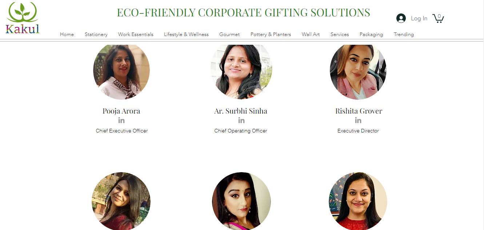Open the Stationery menu
This screenshot has width=484, height=230.
[96, 34]
